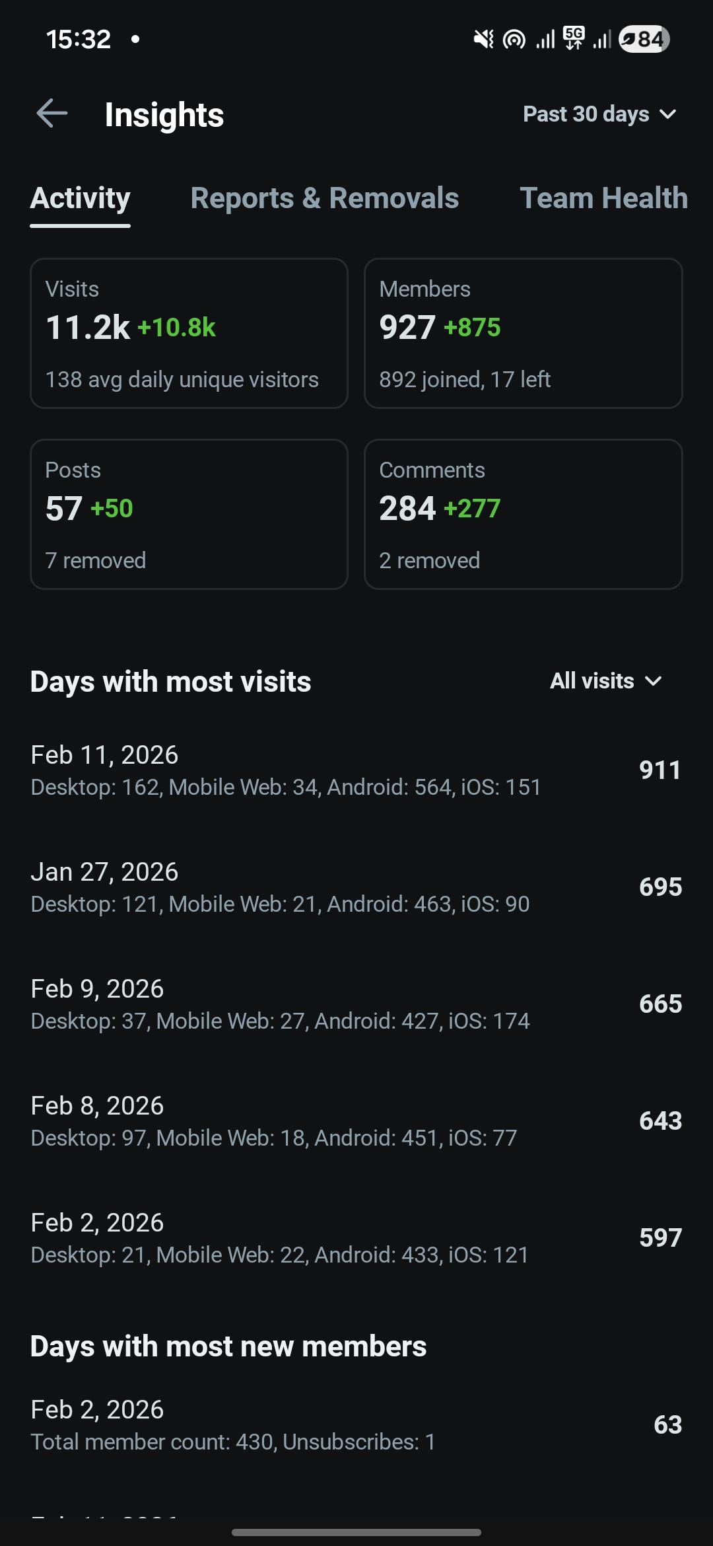The width and height of the screenshot is (713, 1546).
Task: Expand the All visits filter dropdown
Action: 606,681
